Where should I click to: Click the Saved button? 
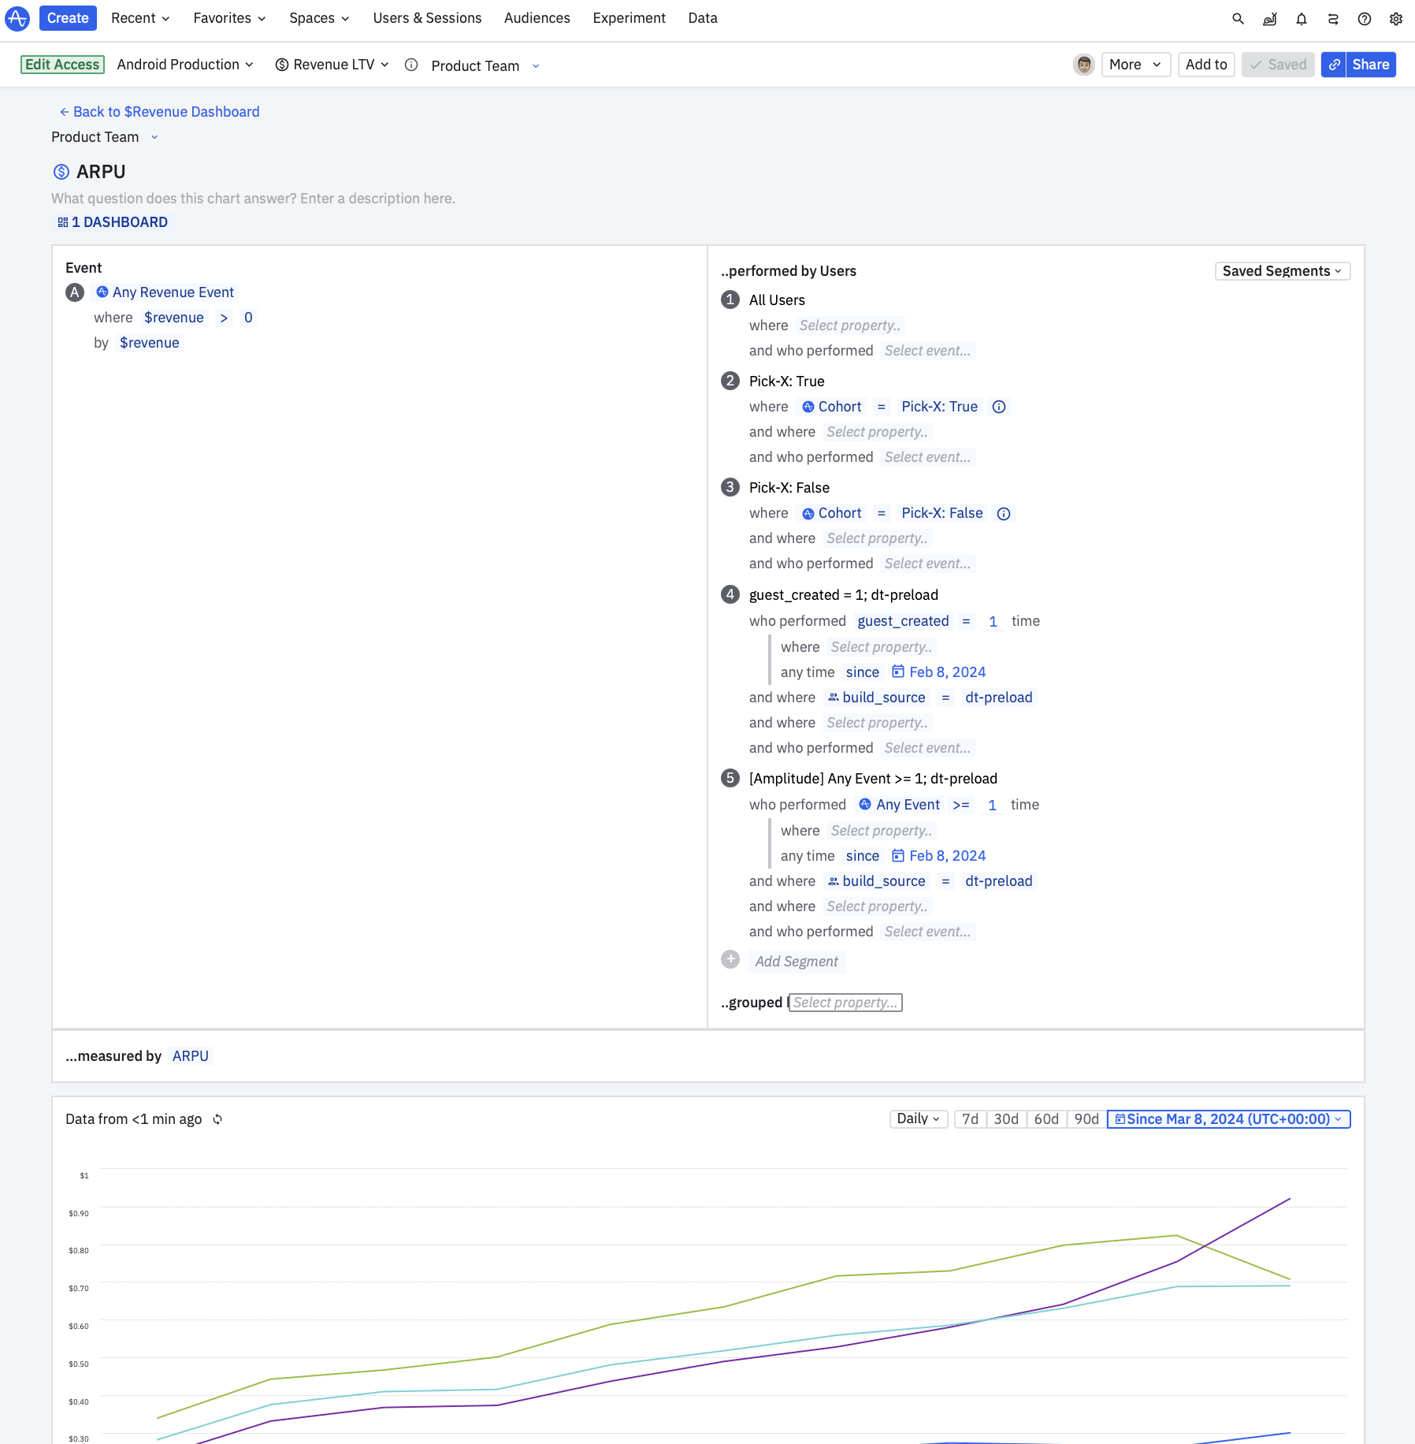1278,65
